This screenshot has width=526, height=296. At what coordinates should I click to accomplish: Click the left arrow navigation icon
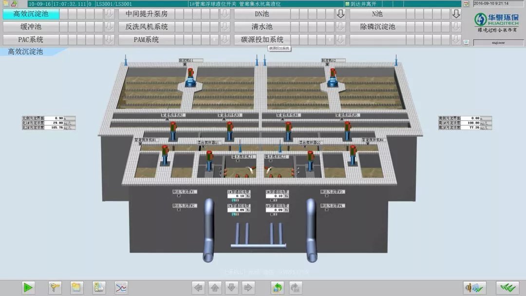(198, 287)
